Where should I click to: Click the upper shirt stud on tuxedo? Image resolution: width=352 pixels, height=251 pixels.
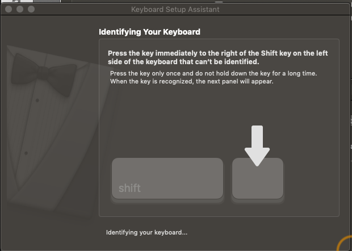pos(37,100)
